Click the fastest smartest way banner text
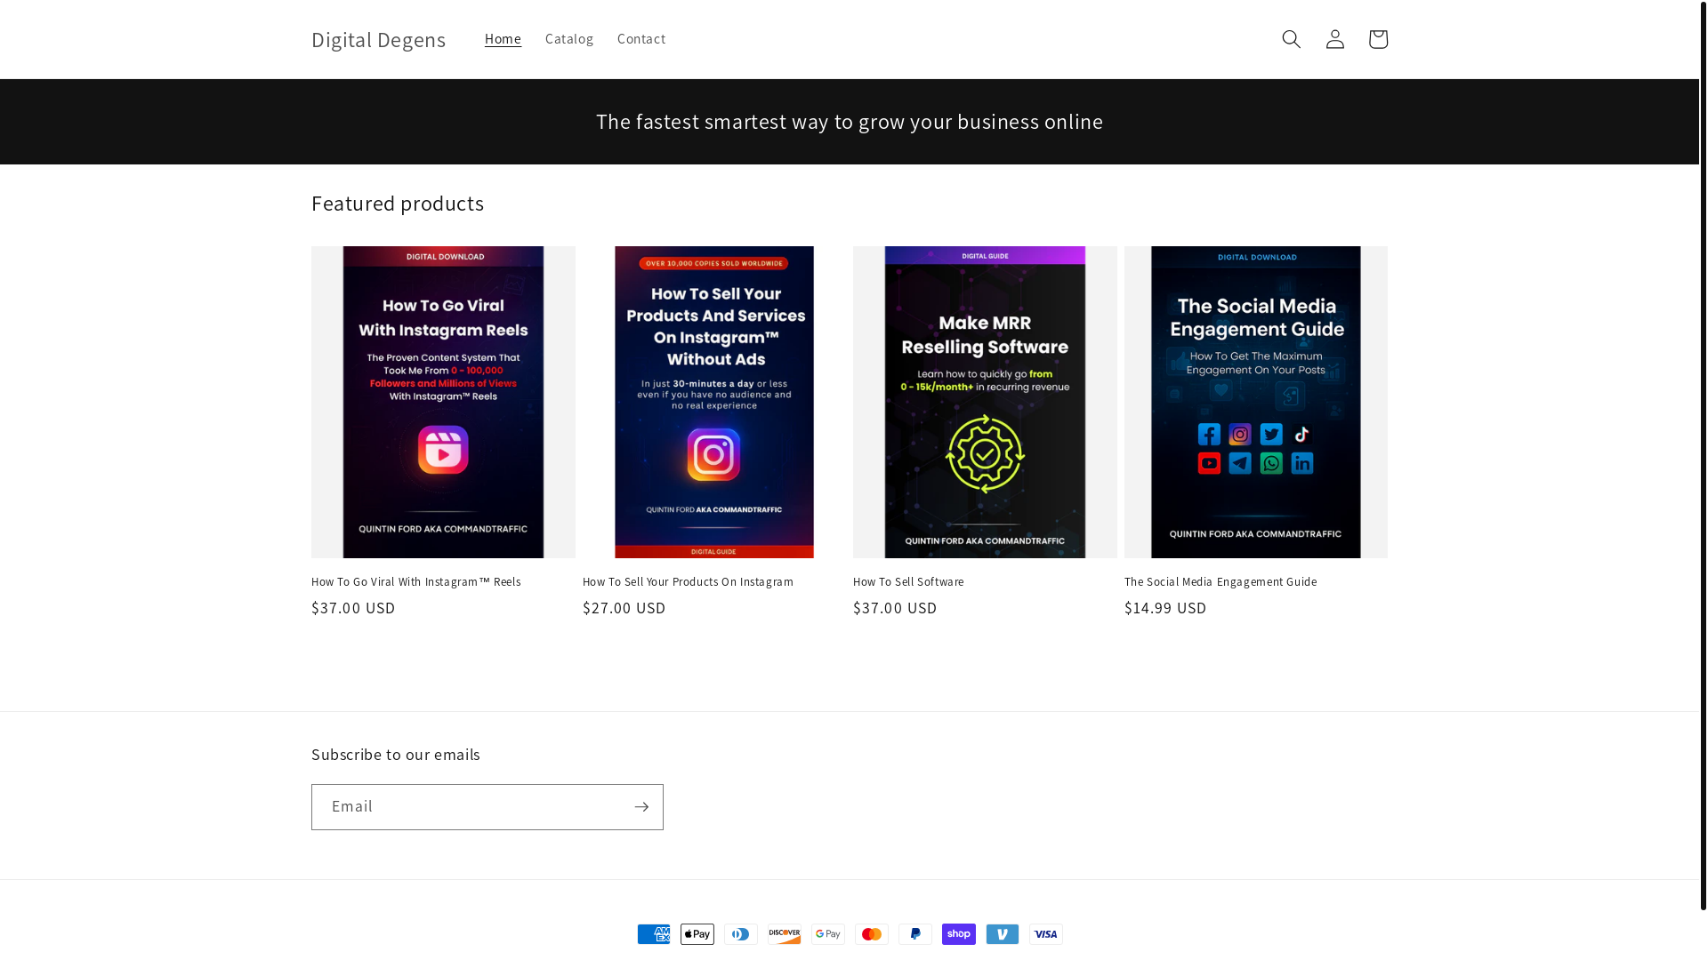The width and height of the screenshot is (1708, 960). (850, 122)
